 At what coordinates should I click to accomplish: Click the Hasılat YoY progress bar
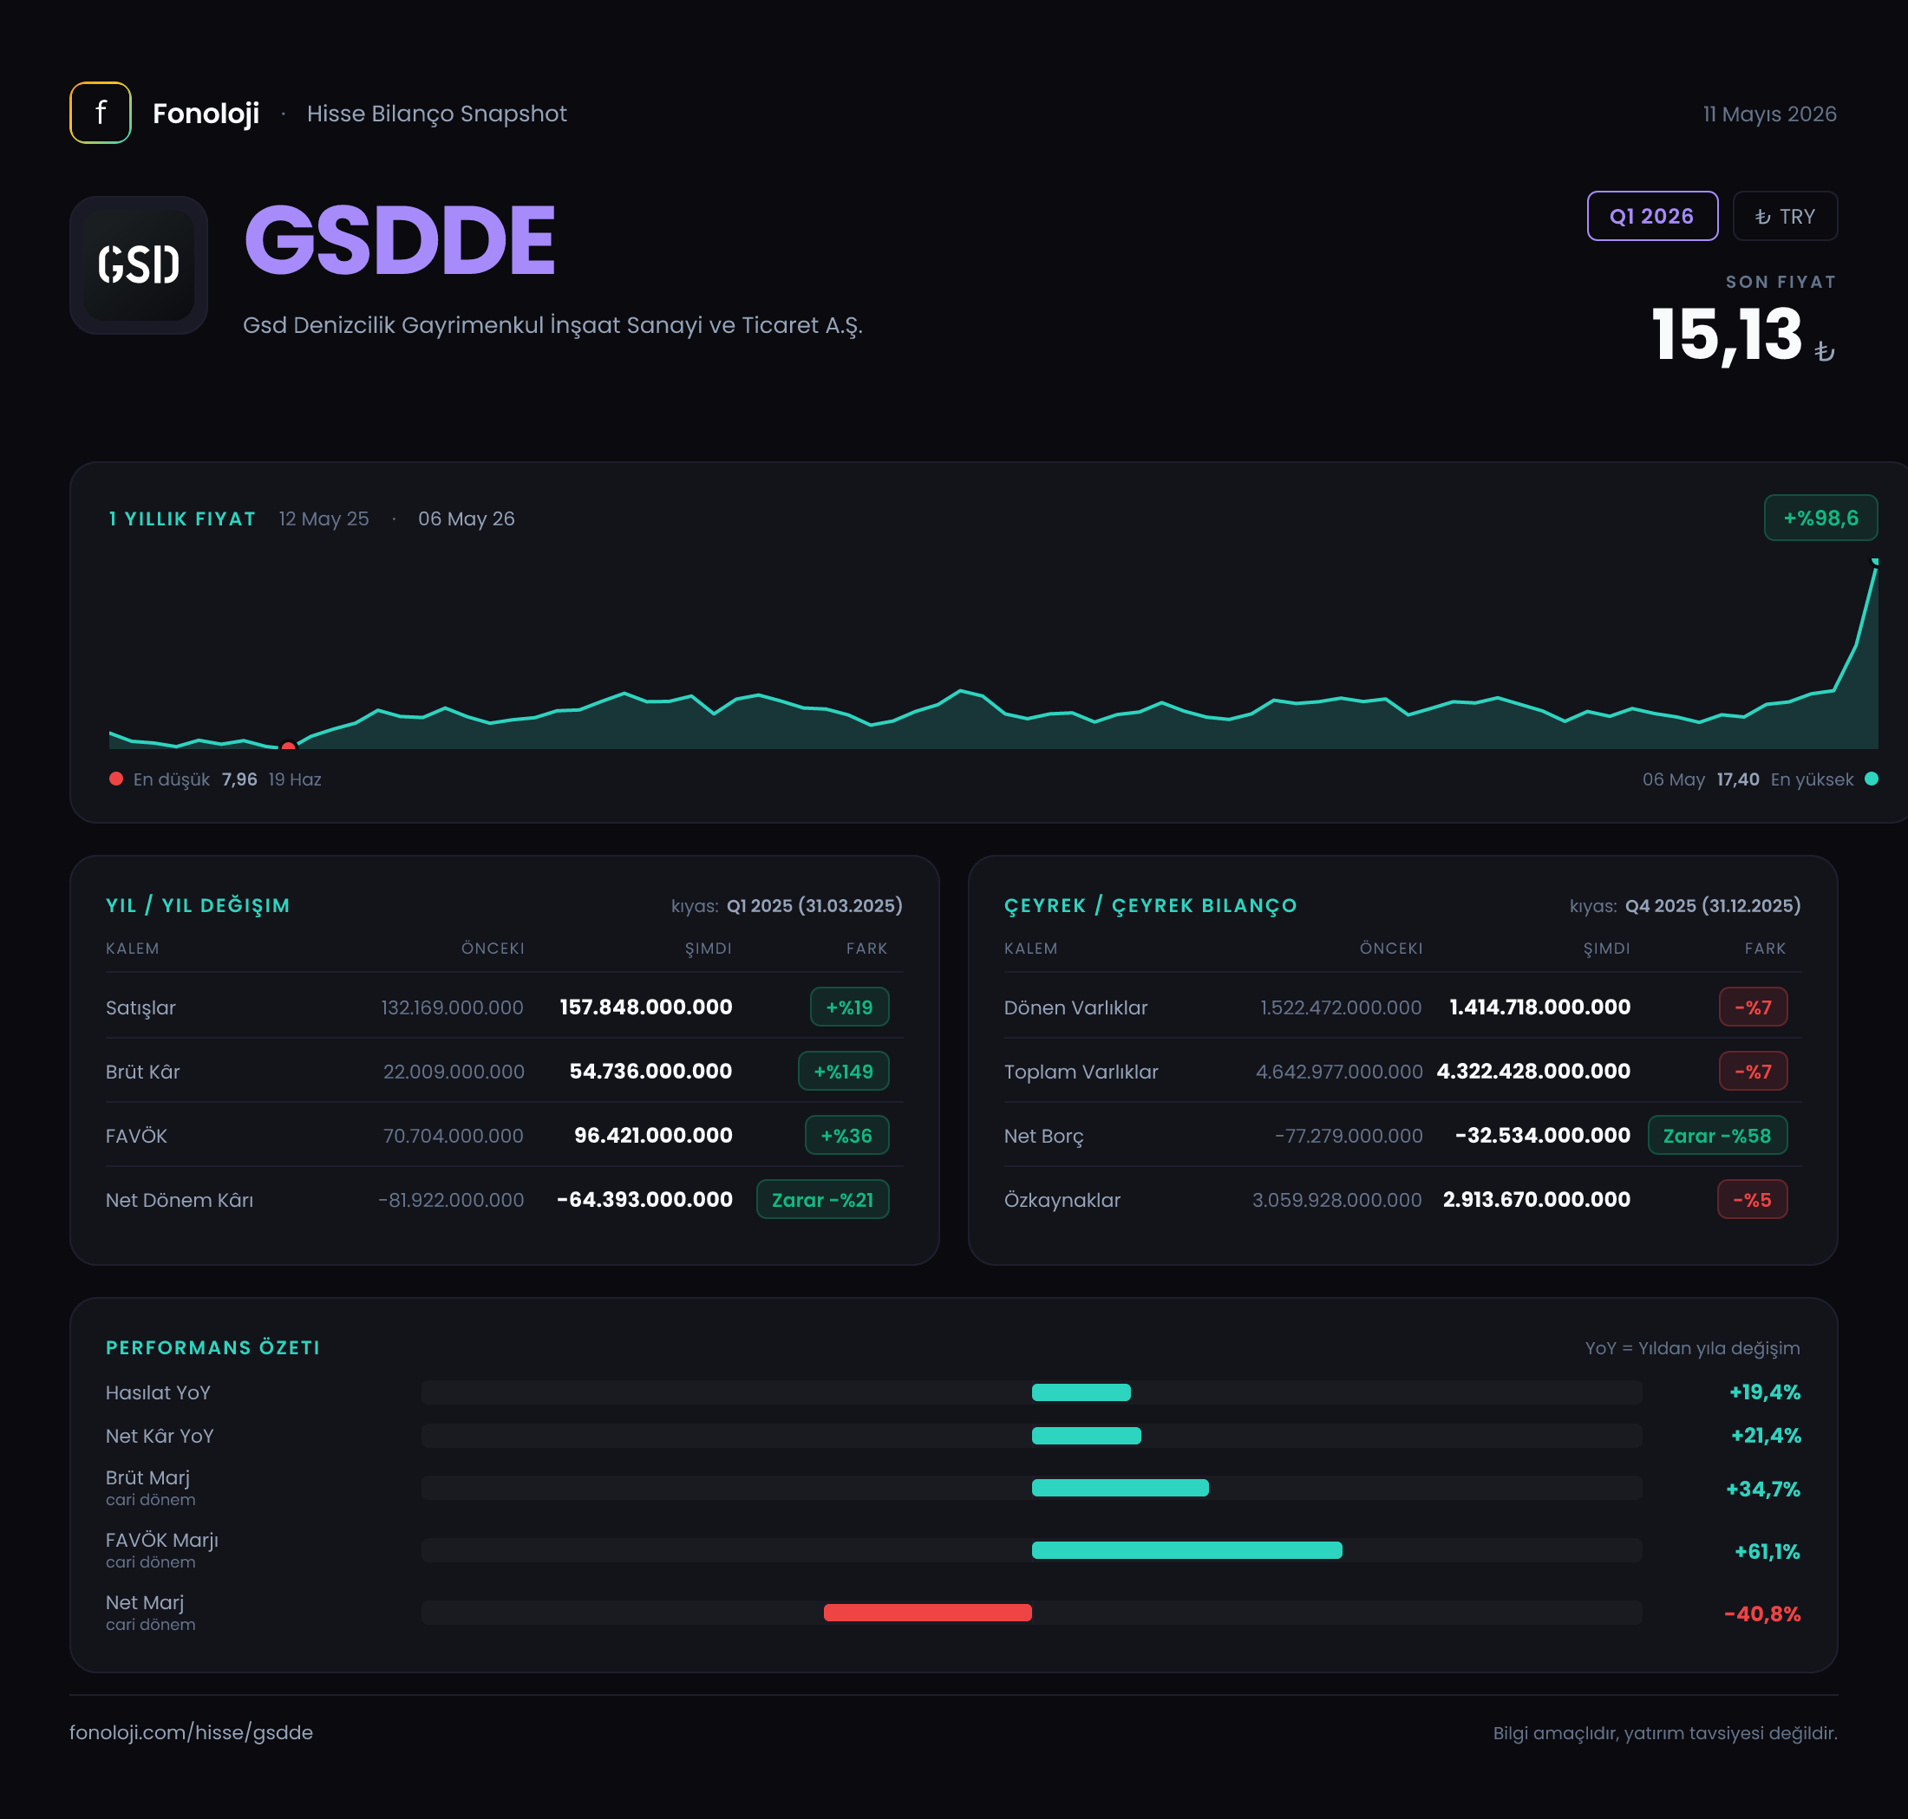point(1032,1392)
